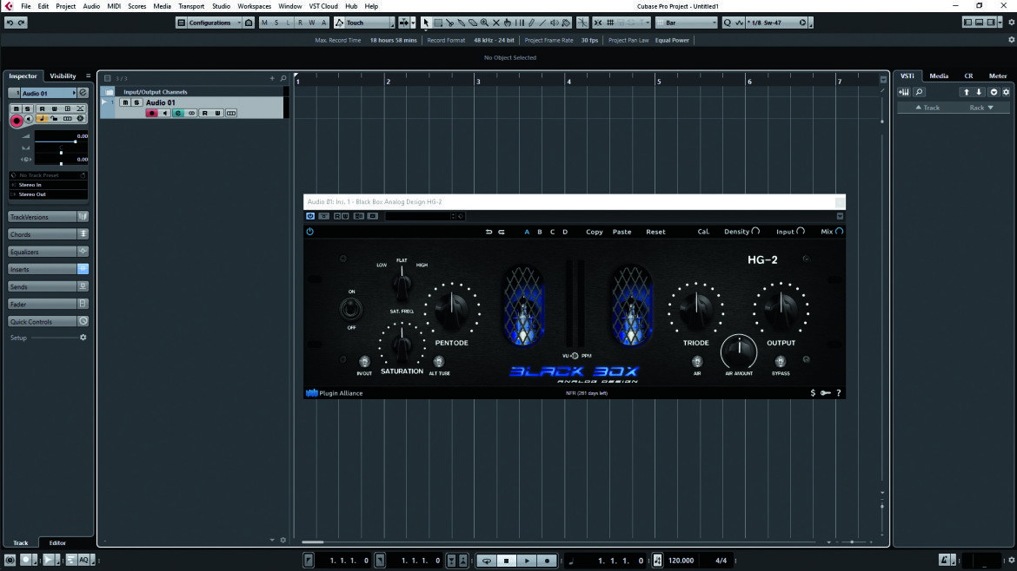This screenshot has height=571, width=1017.
Task: Click the Paste button in HG-2 toolbar
Action: [x=622, y=232]
